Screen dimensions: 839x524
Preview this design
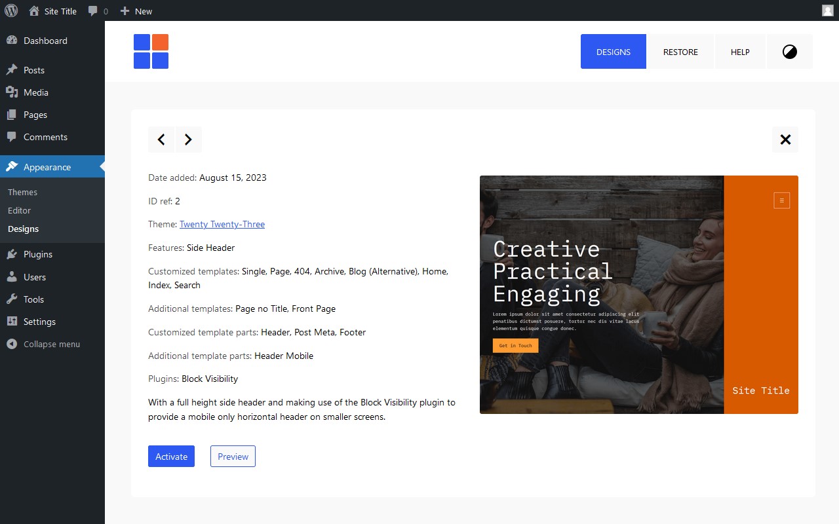(233, 457)
